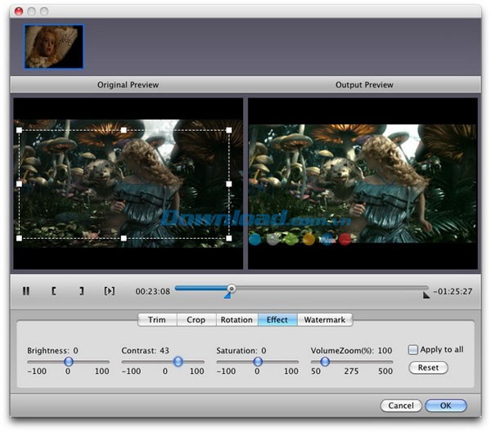Select the Effect tab

click(277, 320)
